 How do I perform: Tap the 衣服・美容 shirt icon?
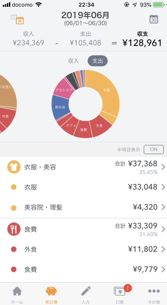pyautogui.click(x=14, y=167)
